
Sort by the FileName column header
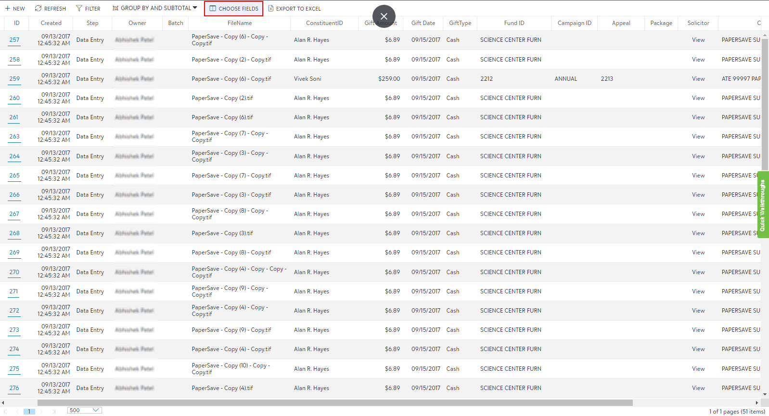point(239,23)
